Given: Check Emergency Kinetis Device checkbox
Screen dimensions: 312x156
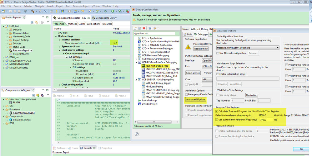Looking at the screenshot, I should [x=186, y=95].
